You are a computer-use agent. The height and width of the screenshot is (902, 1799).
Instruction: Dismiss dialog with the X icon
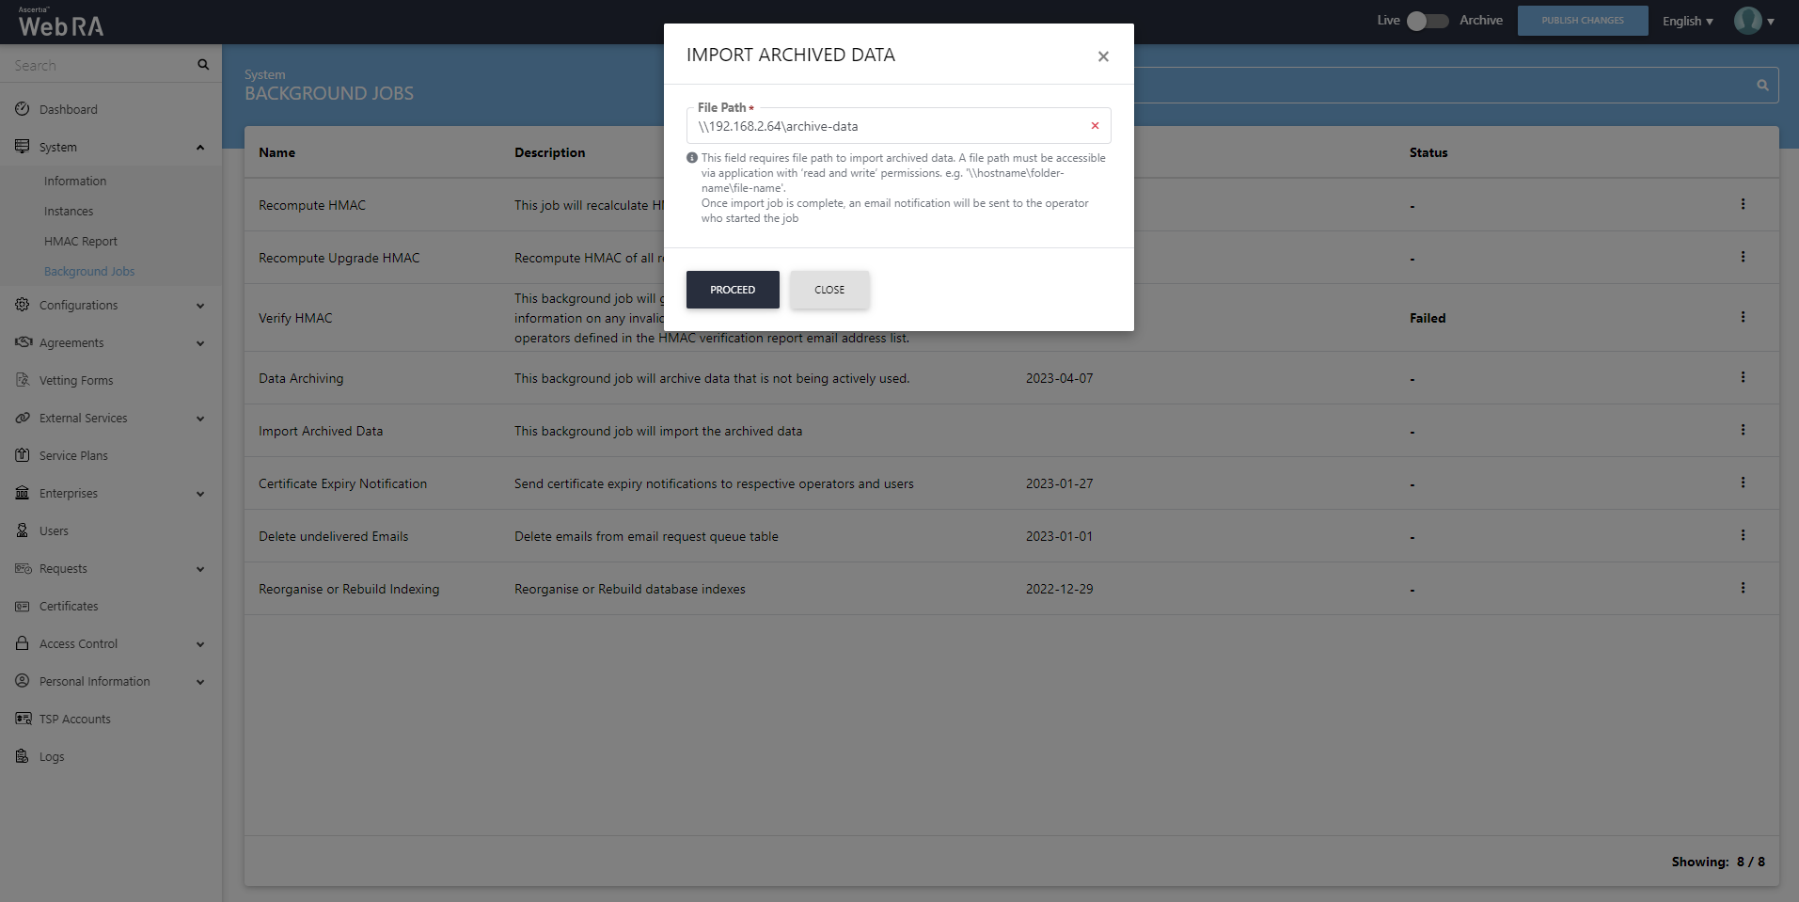(x=1103, y=56)
